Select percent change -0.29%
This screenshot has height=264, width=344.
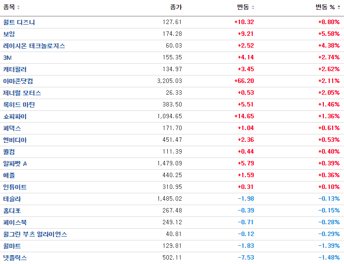click(x=329, y=234)
